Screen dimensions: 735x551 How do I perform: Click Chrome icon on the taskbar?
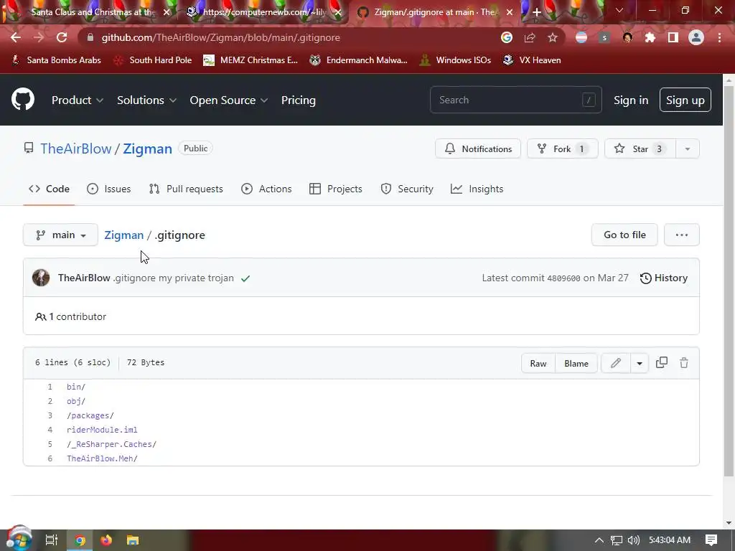coord(80,540)
